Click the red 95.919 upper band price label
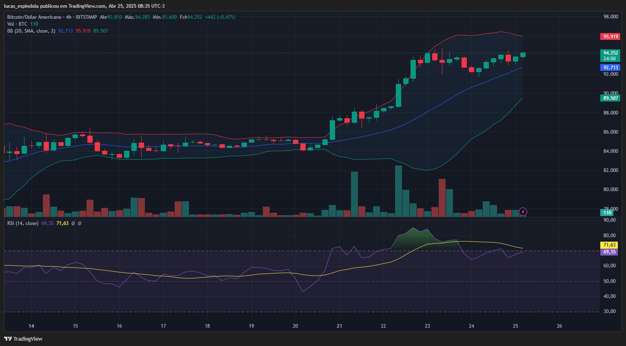The image size is (626, 346). (610, 37)
